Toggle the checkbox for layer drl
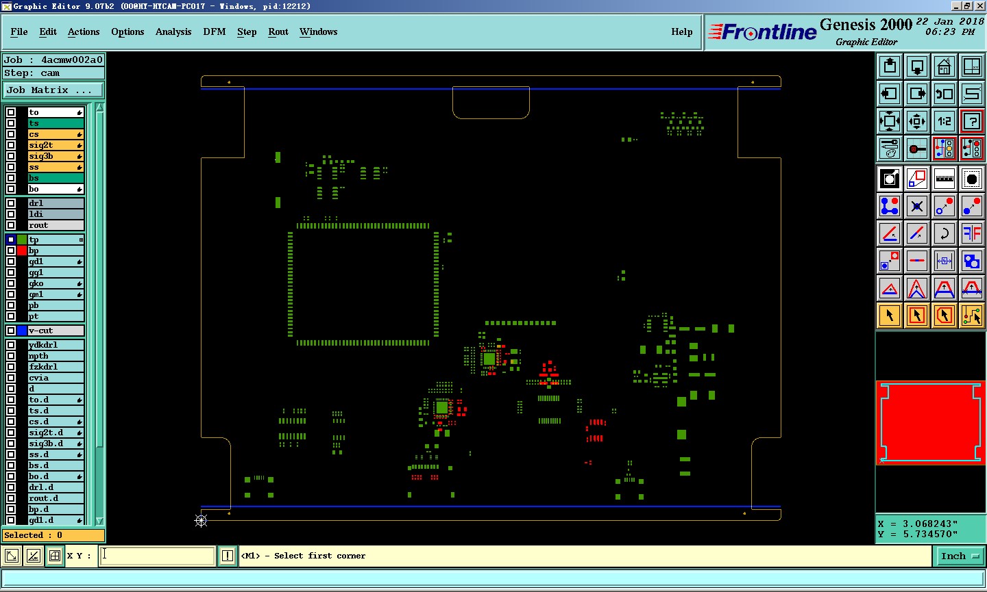 coord(11,203)
